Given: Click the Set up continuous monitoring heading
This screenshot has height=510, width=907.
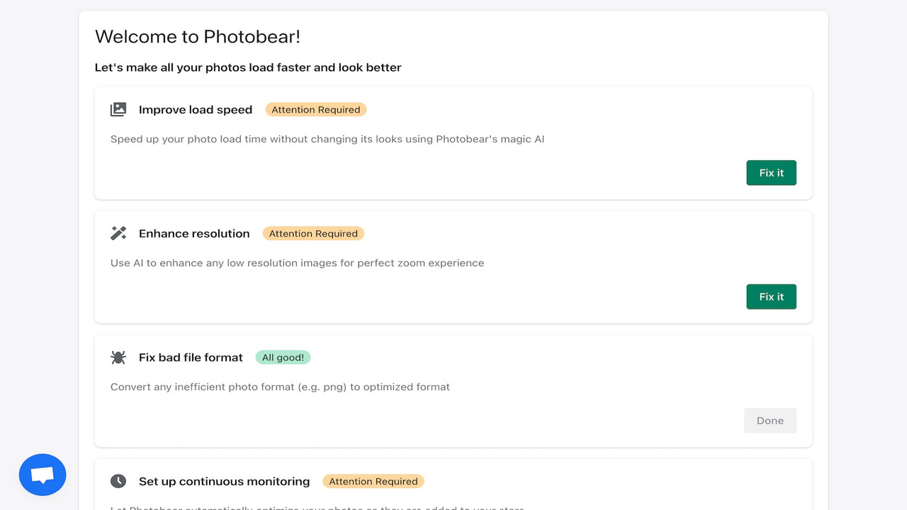Looking at the screenshot, I should (x=224, y=481).
